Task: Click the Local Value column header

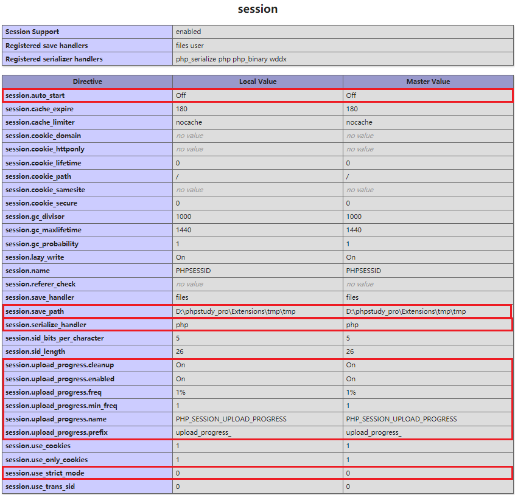Action: pyautogui.click(x=258, y=81)
